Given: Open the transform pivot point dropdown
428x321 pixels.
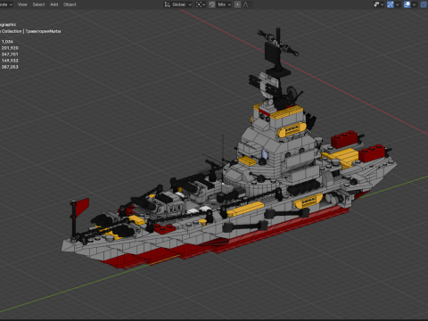Looking at the screenshot, I should pyautogui.click(x=201, y=4).
